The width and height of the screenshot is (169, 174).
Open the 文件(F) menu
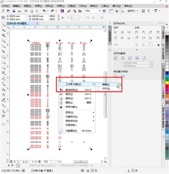(6, 6)
